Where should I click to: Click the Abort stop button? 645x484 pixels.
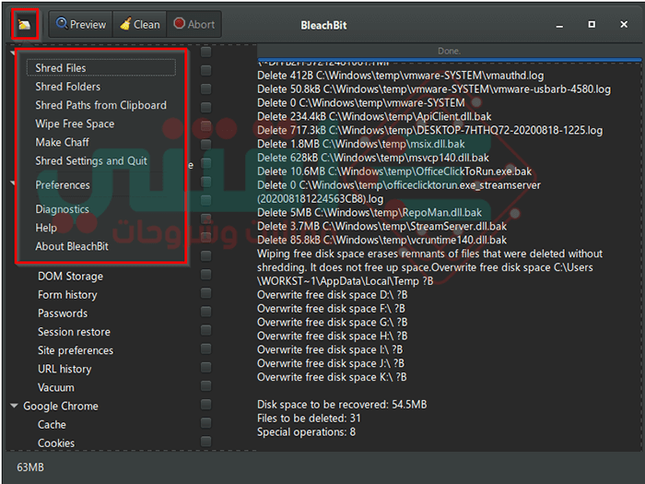[x=194, y=25]
